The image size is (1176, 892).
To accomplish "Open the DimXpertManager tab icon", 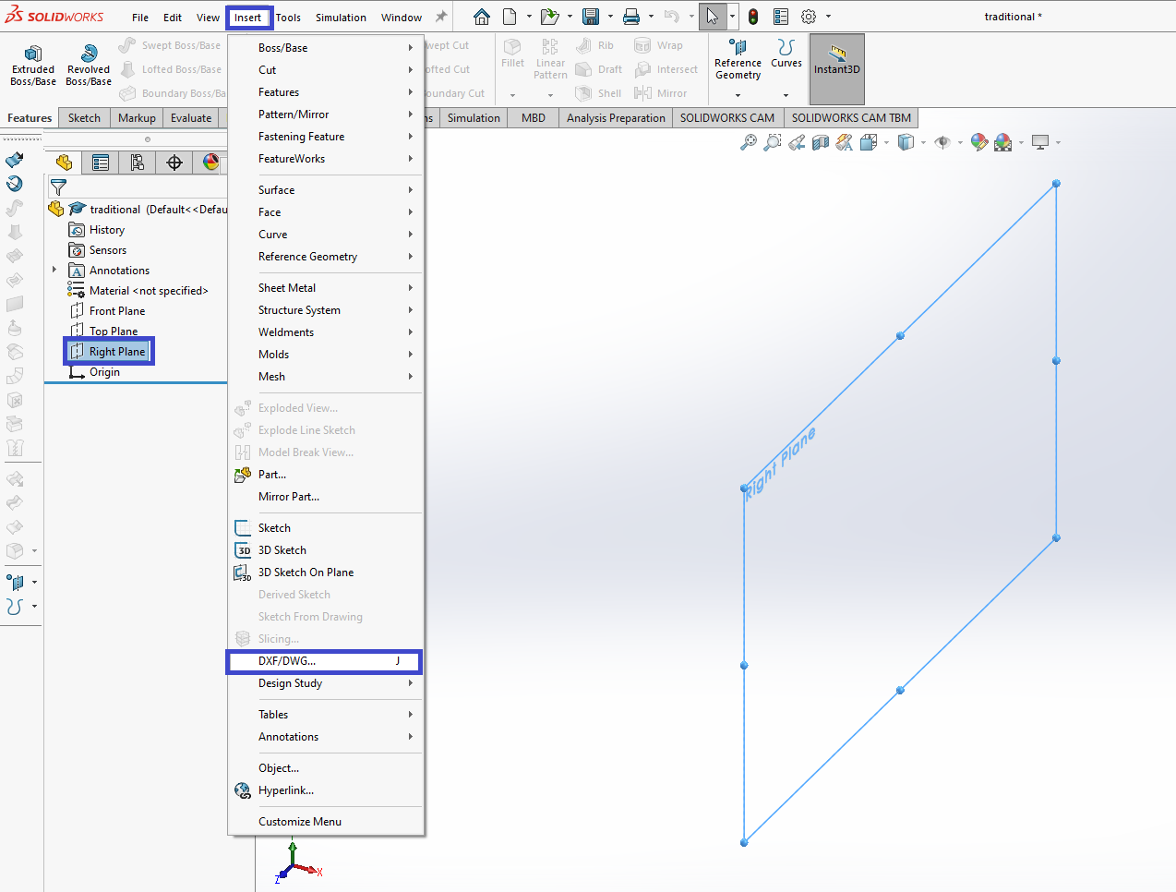I will click(174, 163).
